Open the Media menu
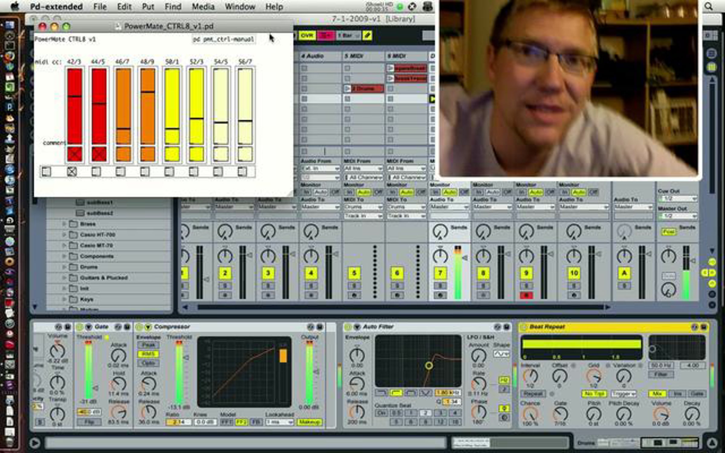The image size is (725, 453). [203, 6]
